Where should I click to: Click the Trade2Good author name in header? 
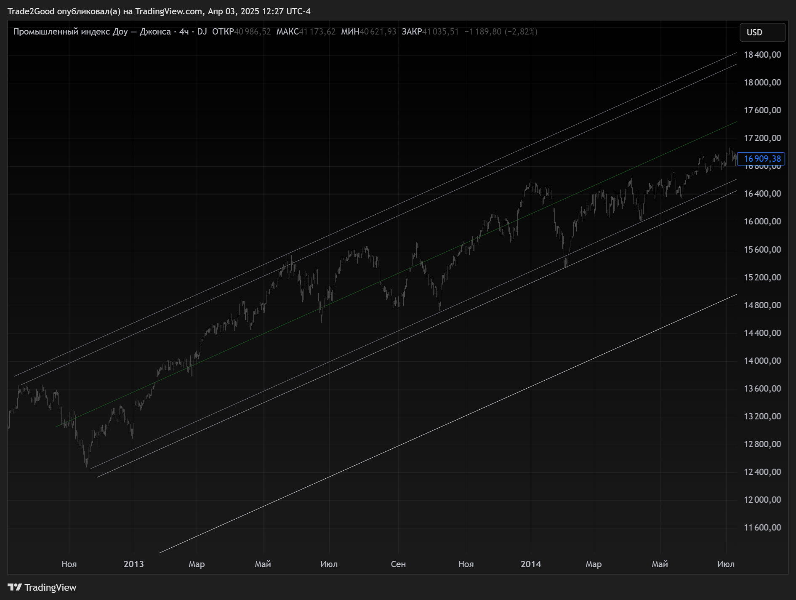(31, 11)
